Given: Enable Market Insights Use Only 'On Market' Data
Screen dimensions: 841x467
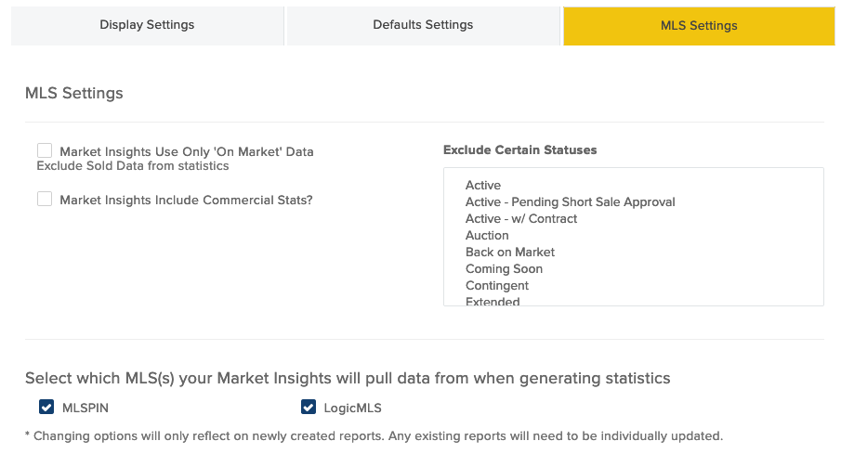Looking at the screenshot, I should point(45,150).
